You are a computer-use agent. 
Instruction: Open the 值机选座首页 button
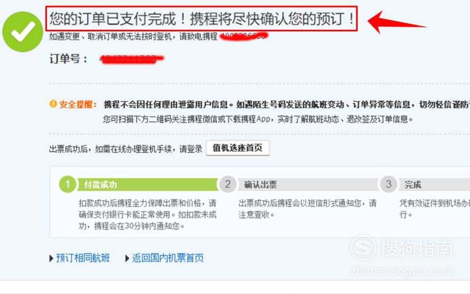(238, 148)
